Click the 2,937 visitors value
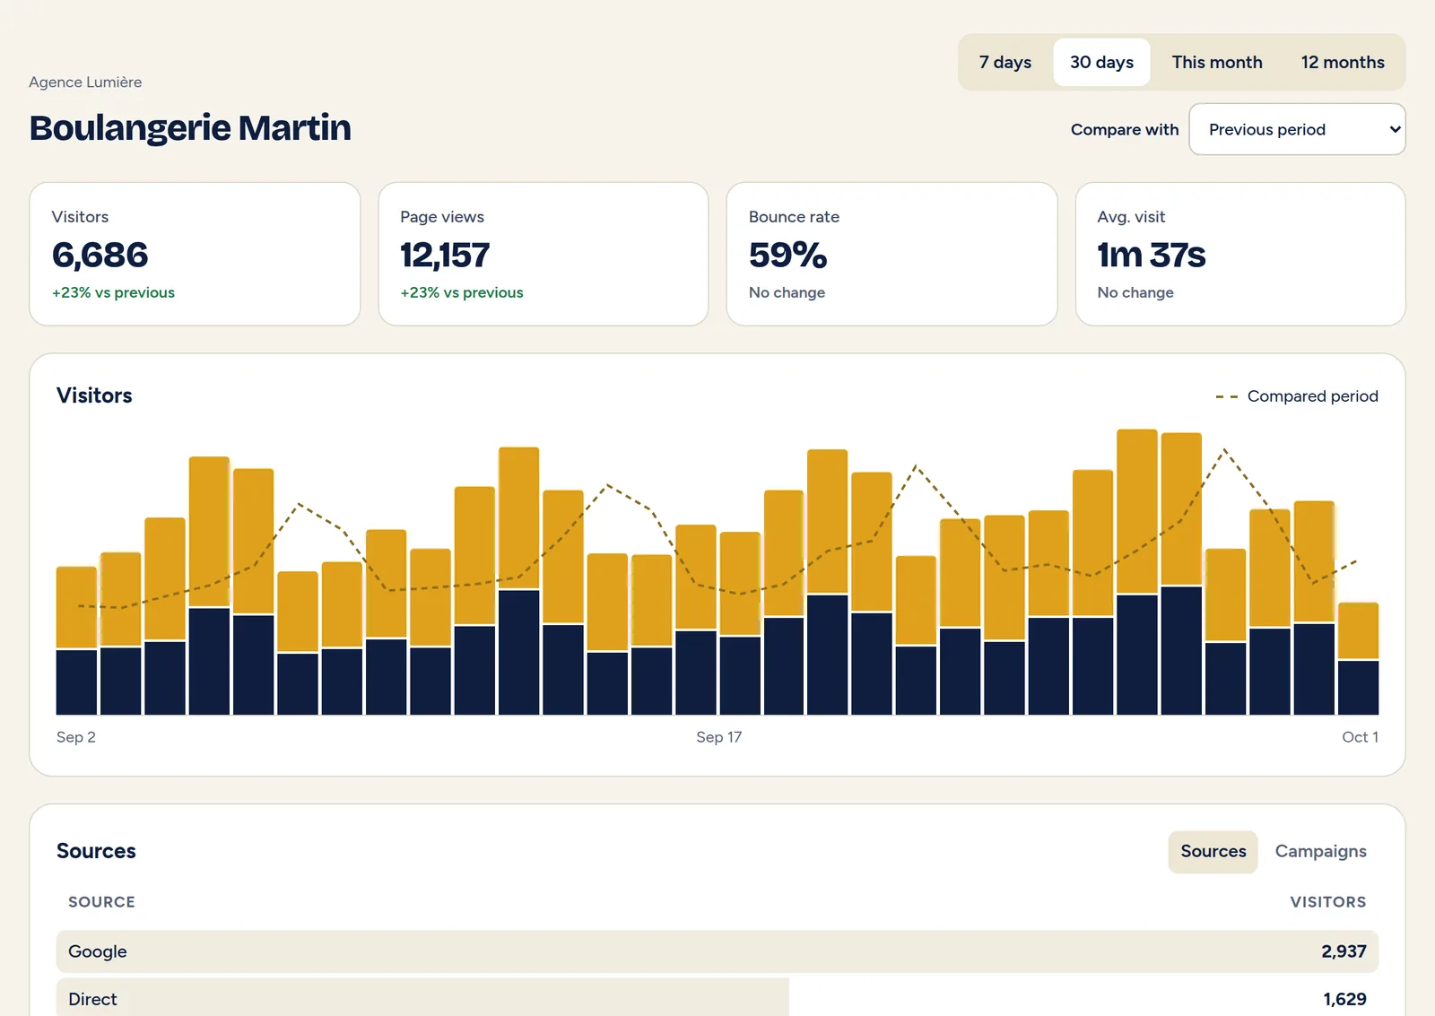 point(1344,951)
